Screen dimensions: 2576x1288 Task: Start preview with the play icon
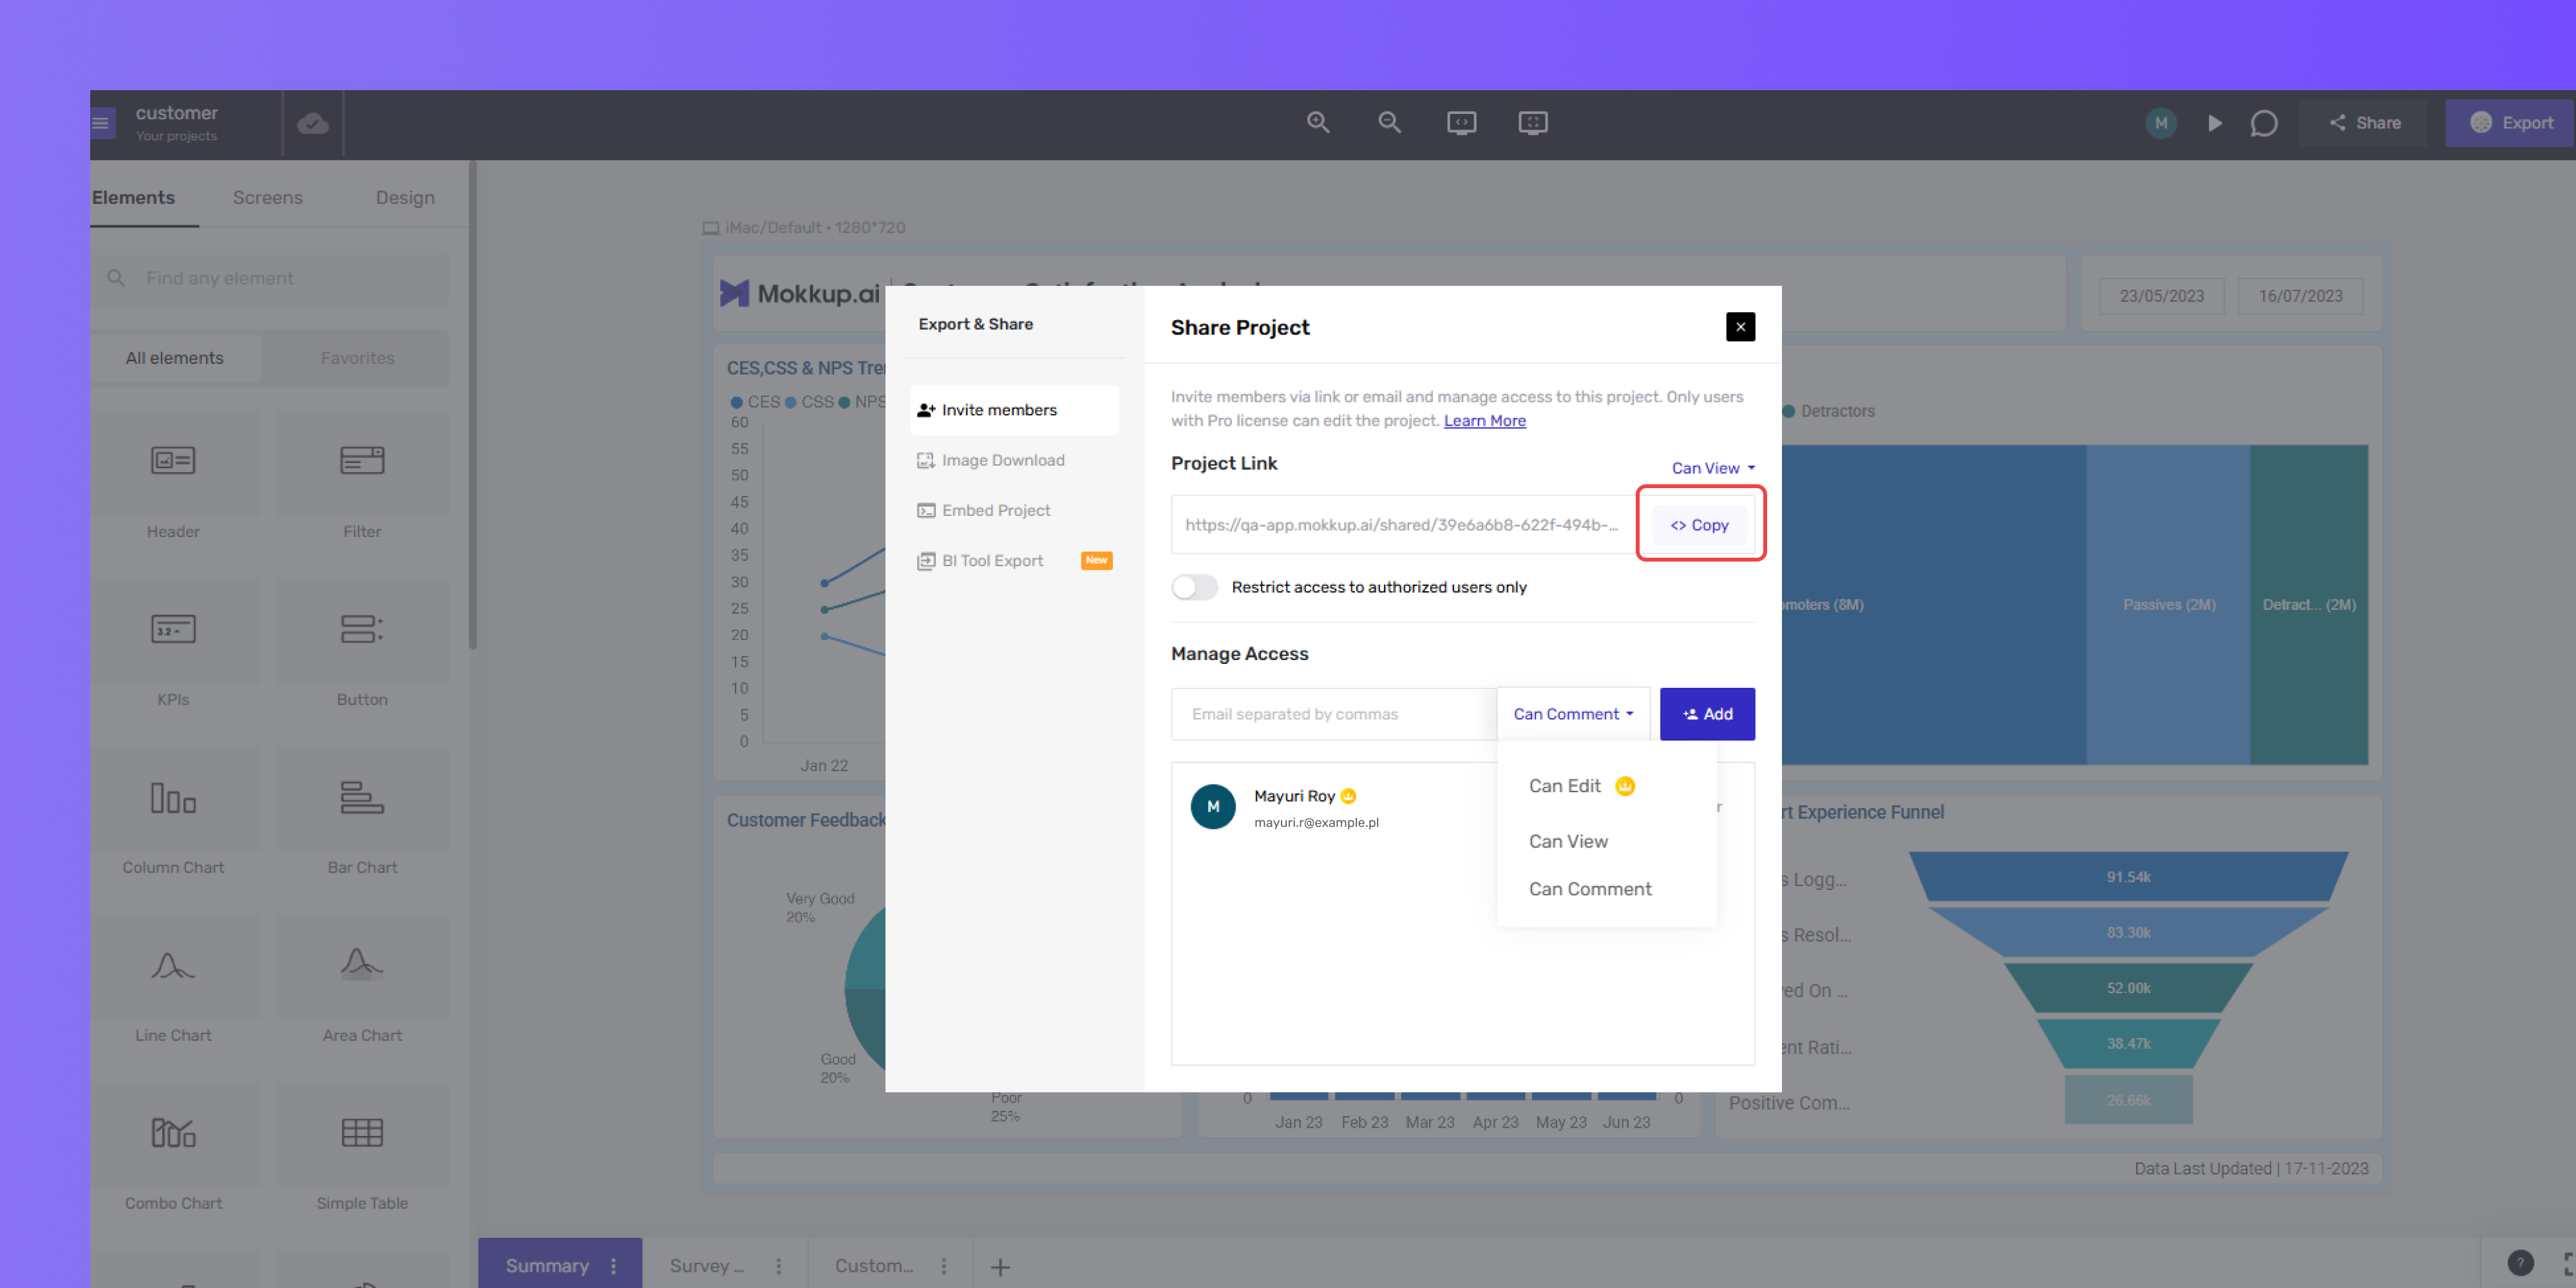coord(2215,123)
